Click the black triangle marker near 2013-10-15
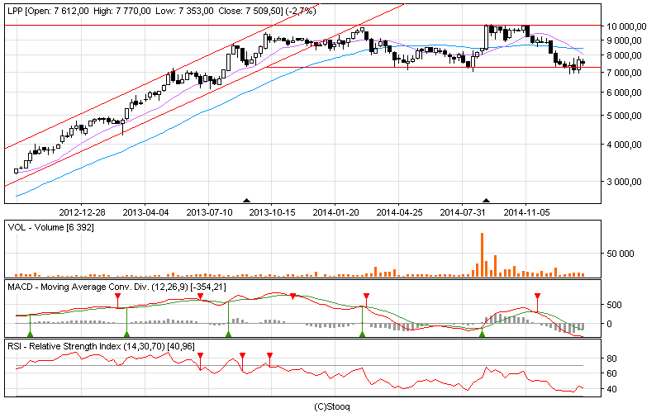The width and height of the screenshot is (661, 413). tap(247, 201)
